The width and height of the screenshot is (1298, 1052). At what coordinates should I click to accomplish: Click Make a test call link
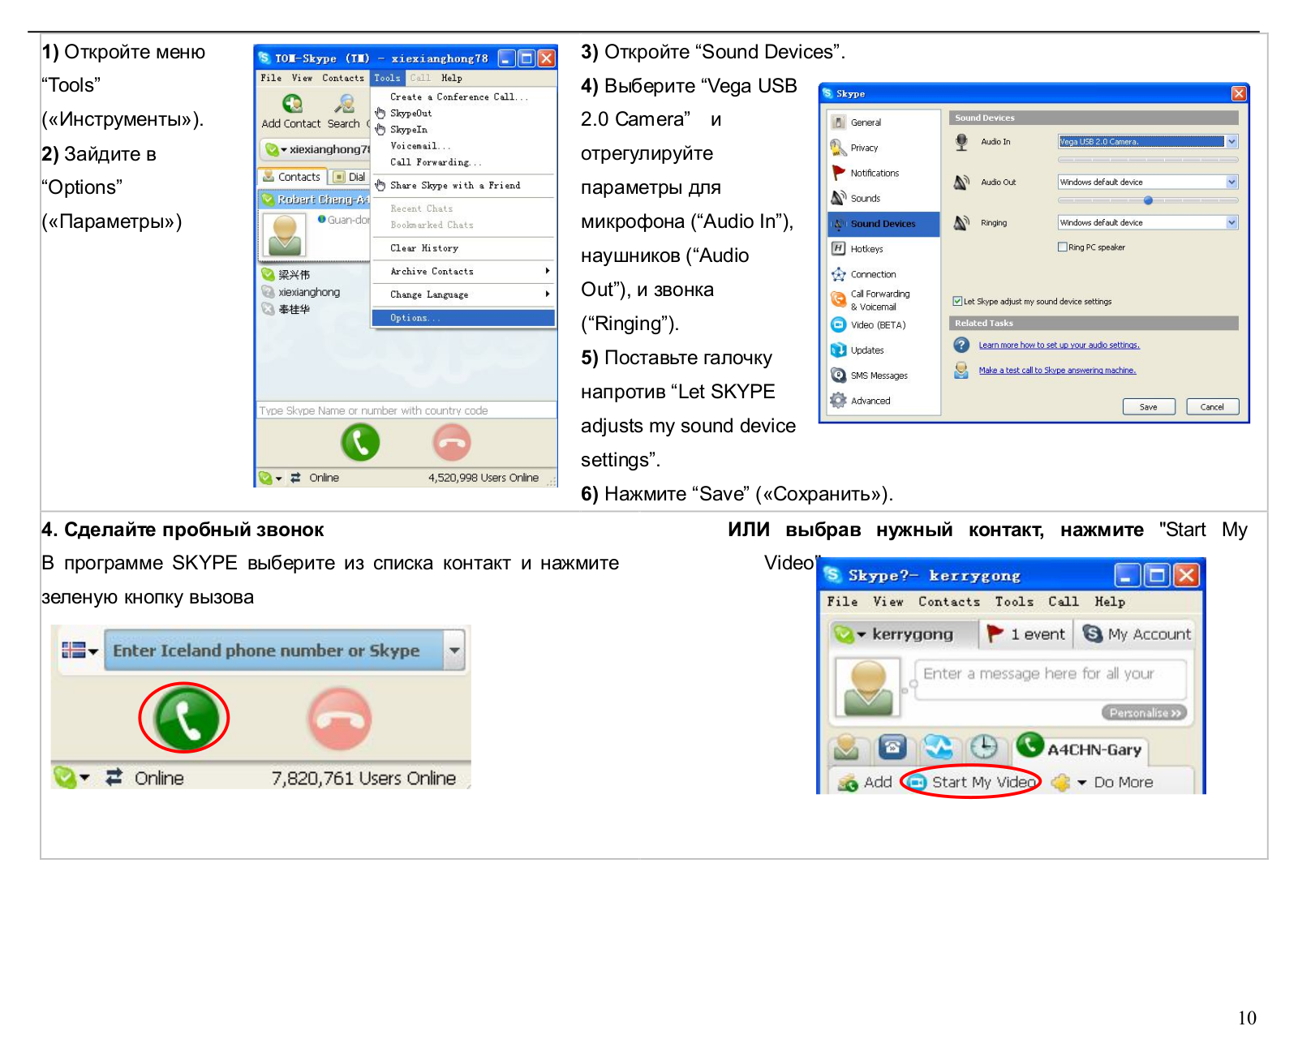click(1057, 371)
